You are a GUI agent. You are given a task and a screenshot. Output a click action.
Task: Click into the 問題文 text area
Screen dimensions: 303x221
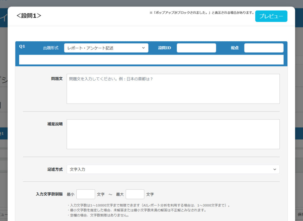click(173, 89)
